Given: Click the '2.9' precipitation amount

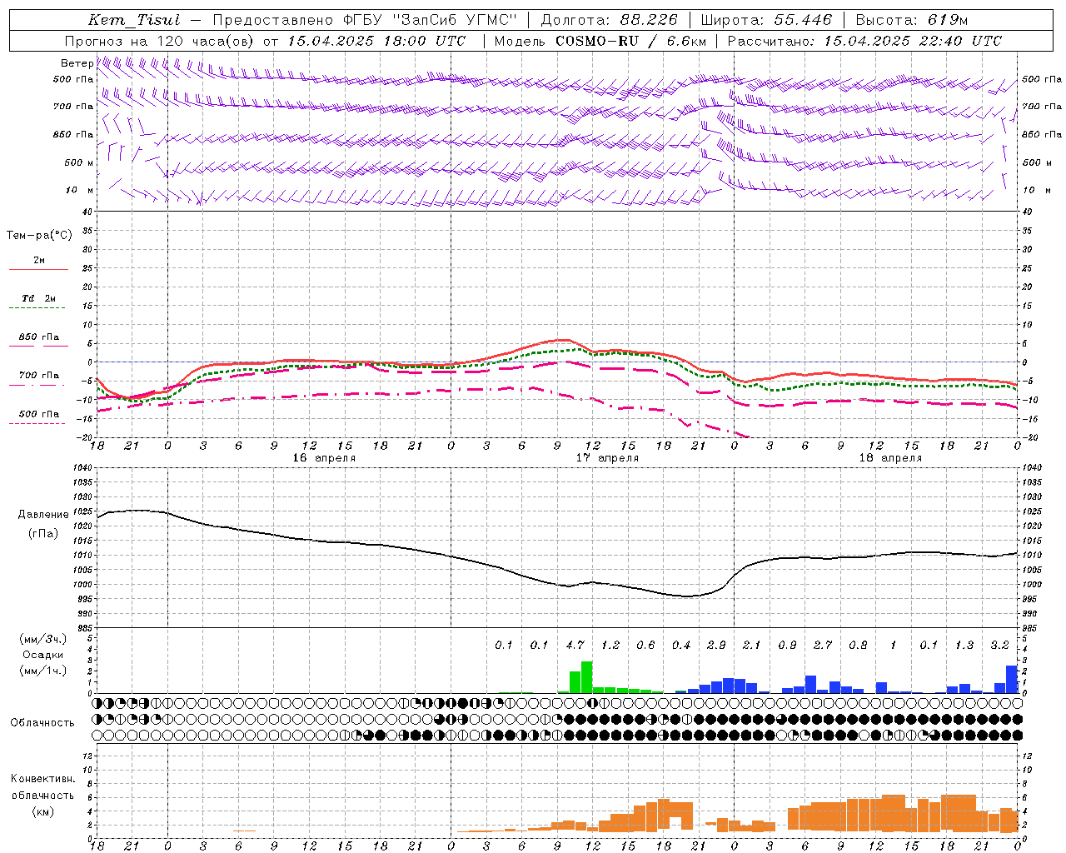Looking at the screenshot, I should coord(716,646).
